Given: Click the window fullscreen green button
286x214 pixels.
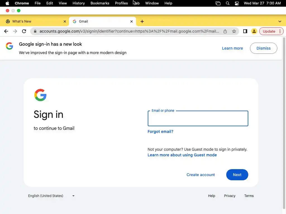Looking at the screenshot, I should tap(19, 11).
